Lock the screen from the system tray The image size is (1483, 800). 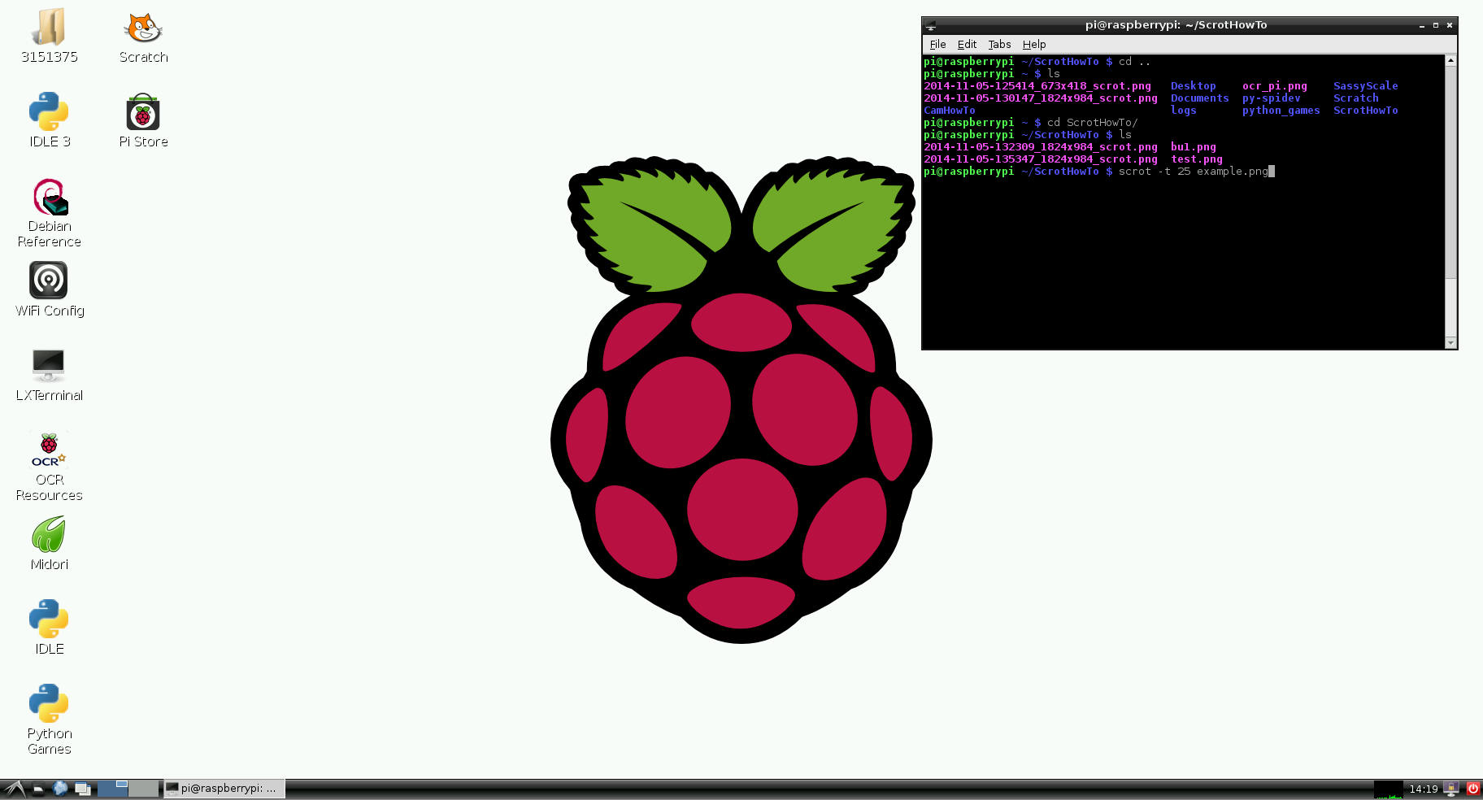pyautogui.click(x=1451, y=789)
